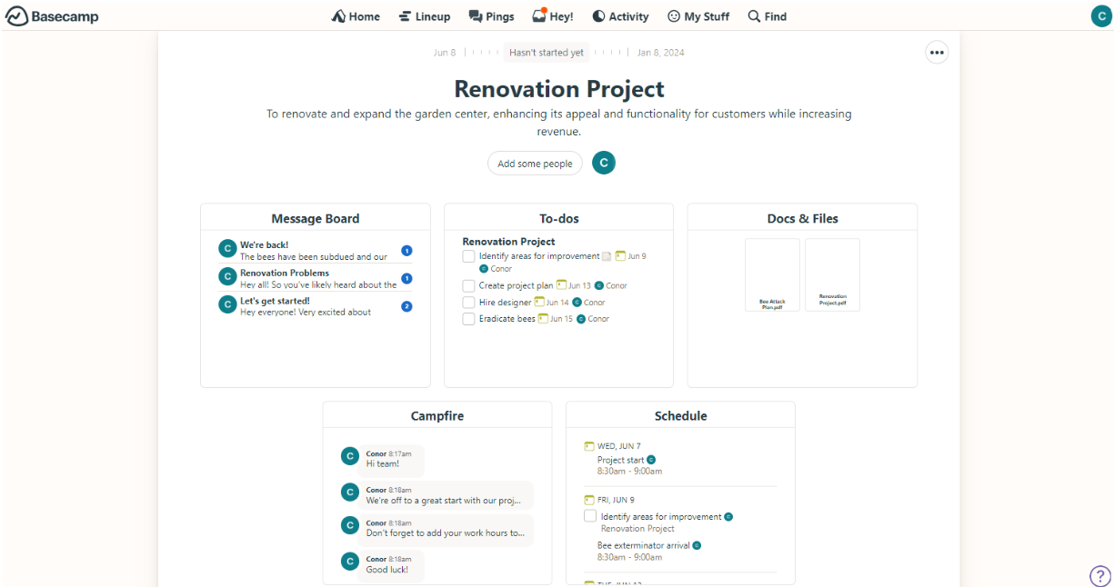Viewport: 1114px width, 587px height.
Task: Click the WED, JUN 7 calendar icon
Action: (589, 446)
